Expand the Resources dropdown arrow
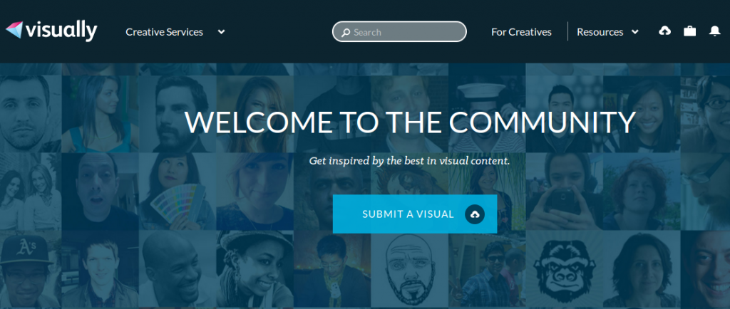Image resolution: width=730 pixels, height=309 pixels. click(x=635, y=32)
